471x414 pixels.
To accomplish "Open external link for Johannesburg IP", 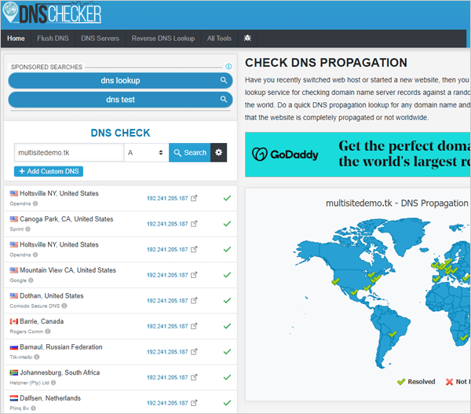I will 194,377.
